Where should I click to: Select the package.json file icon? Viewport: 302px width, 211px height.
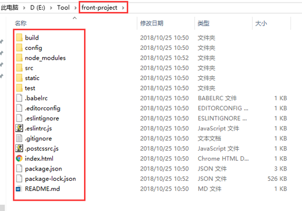19,169
